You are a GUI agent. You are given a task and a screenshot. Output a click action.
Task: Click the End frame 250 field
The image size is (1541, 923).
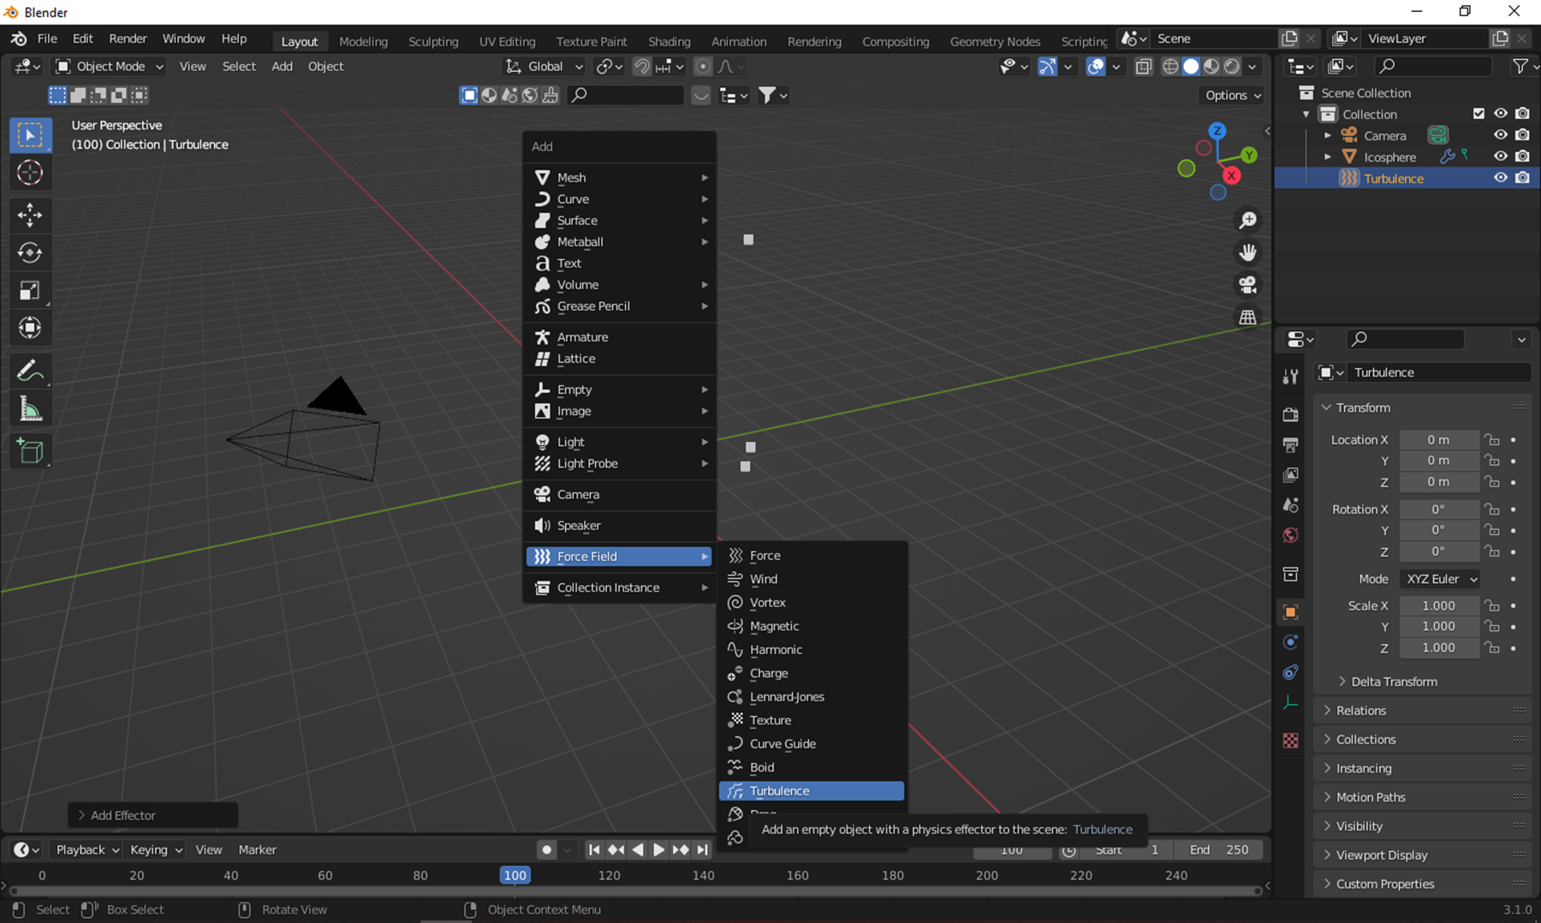[x=1219, y=850]
